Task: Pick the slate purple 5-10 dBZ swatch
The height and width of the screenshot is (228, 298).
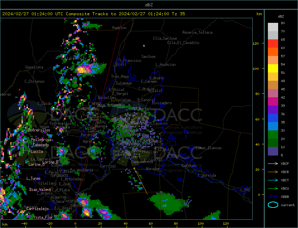Action: [x=273, y=151]
